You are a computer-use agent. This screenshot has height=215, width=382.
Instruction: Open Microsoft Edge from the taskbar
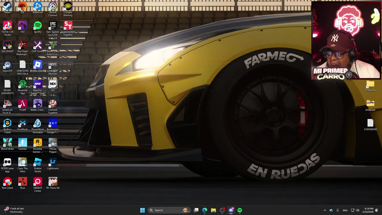[205, 210]
